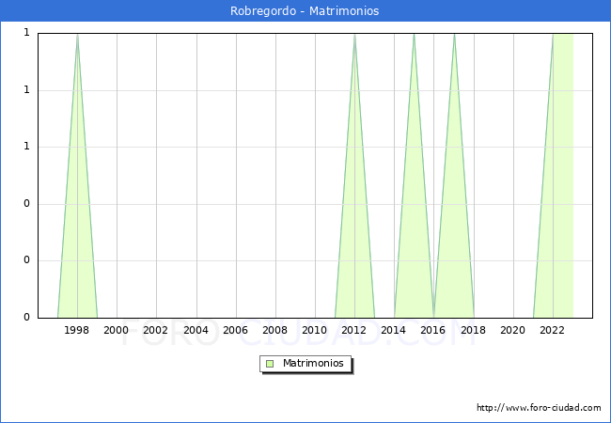Click the 2015 peak in the chart

[414, 38]
